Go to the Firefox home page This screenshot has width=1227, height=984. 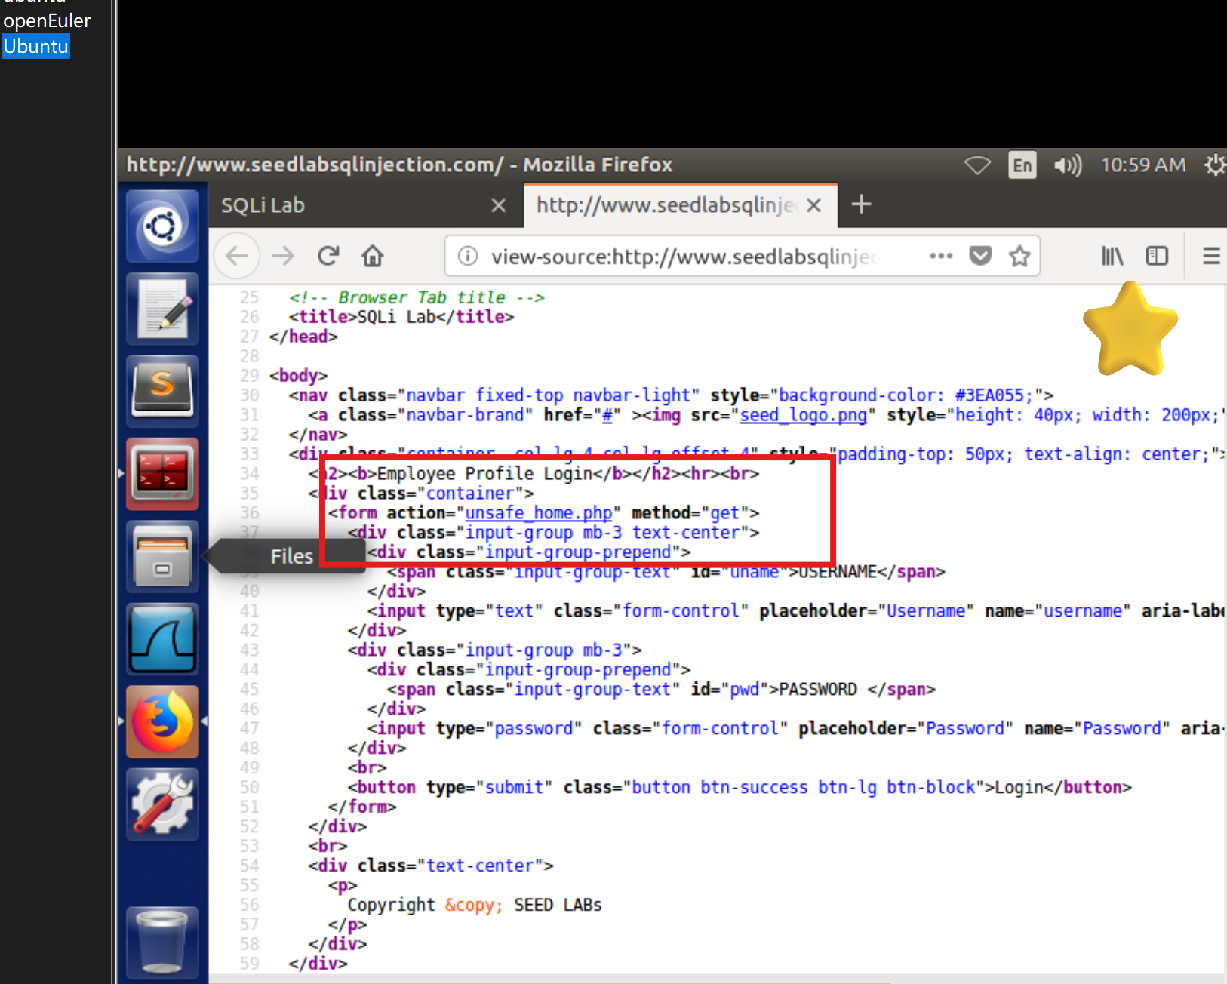(x=373, y=257)
